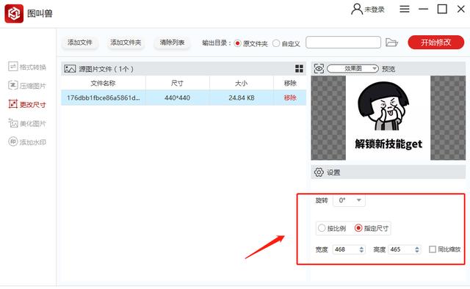Viewport: 470px width, 289px height.
Task: Click the 设置 gear icon
Action: (x=319, y=172)
